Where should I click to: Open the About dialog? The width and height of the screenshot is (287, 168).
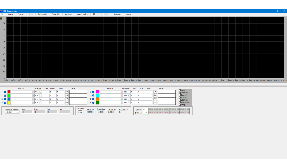[x=129, y=14]
